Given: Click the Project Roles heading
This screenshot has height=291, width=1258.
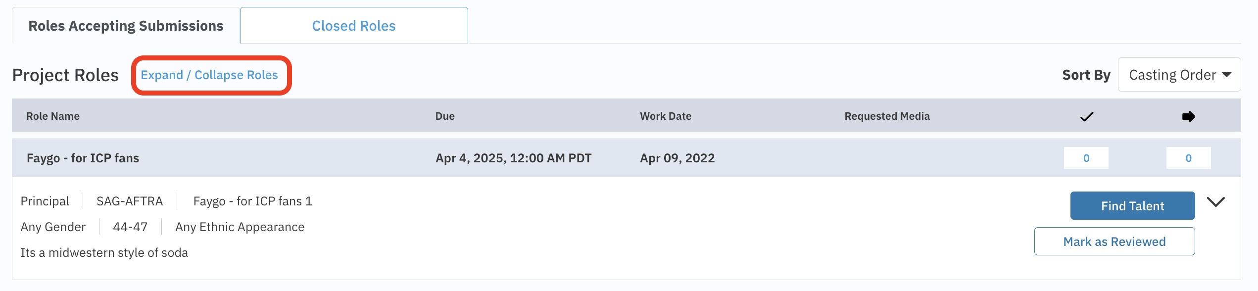Looking at the screenshot, I should point(65,75).
